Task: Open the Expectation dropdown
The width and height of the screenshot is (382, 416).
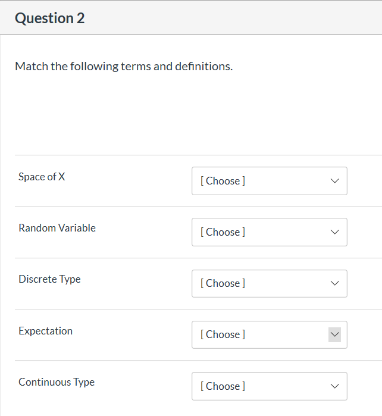Action: [x=270, y=334]
